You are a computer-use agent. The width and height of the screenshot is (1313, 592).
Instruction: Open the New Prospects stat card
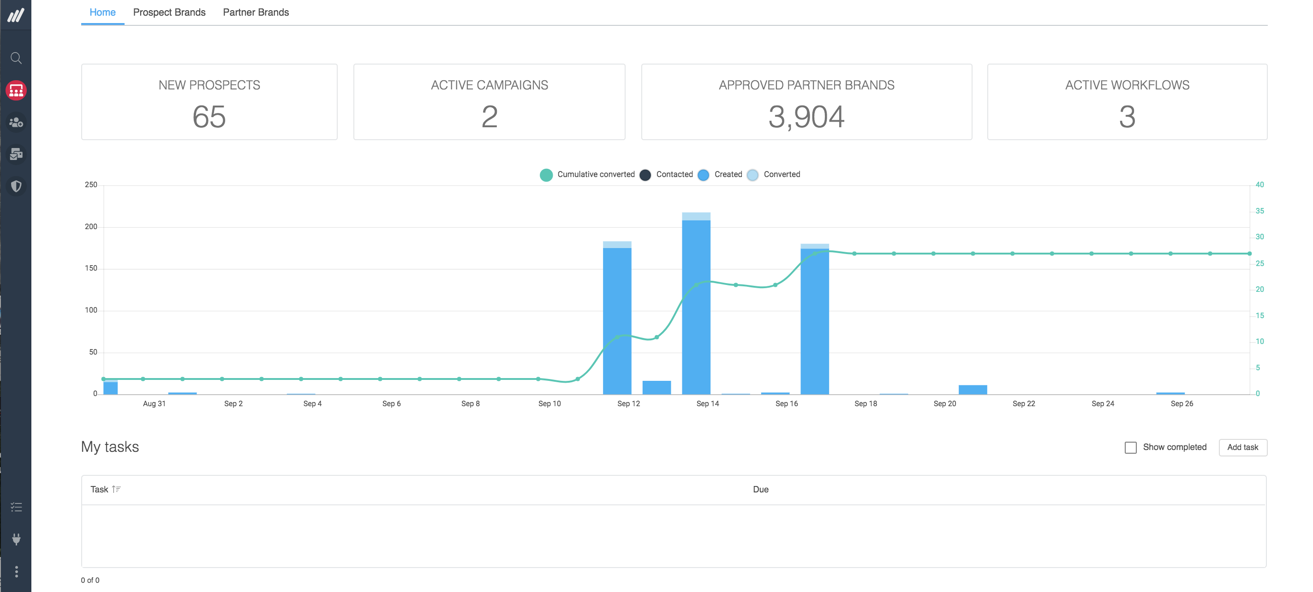[x=209, y=102]
